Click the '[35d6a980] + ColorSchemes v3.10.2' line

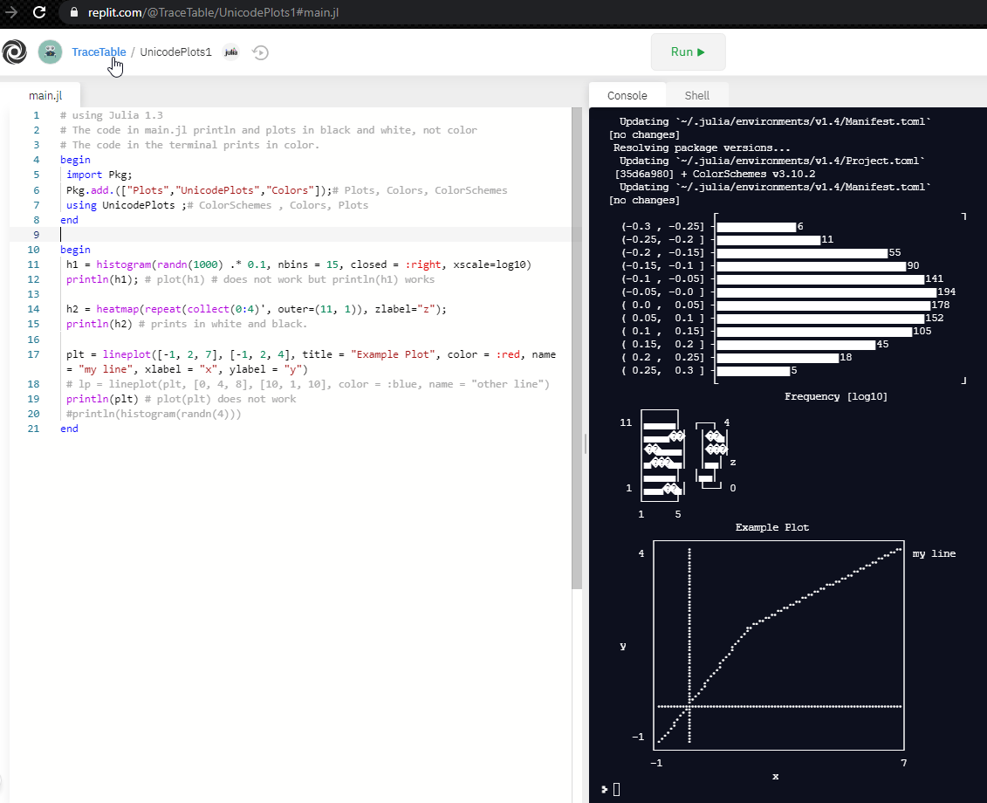tap(715, 174)
